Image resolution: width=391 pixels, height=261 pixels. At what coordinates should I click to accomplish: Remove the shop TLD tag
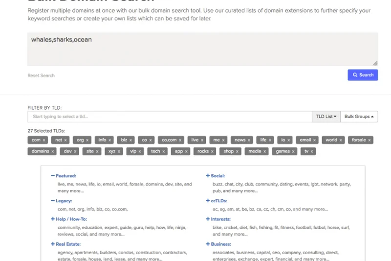pyautogui.click(x=237, y=152)
